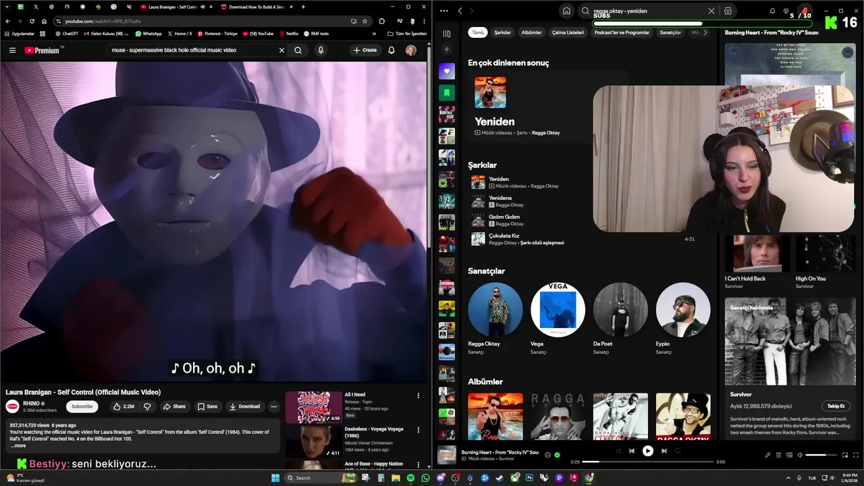The width and height of the screenshot is (864, 486).
Task: Open Spotify Browse icon next to search
Action: [728, 11]
